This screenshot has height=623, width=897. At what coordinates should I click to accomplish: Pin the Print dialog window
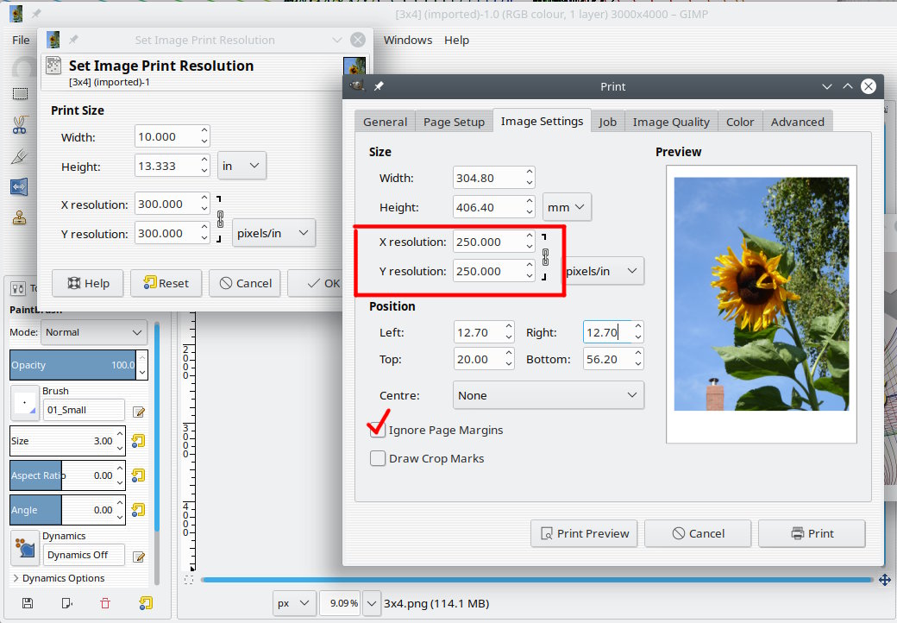tap(379, 86)
